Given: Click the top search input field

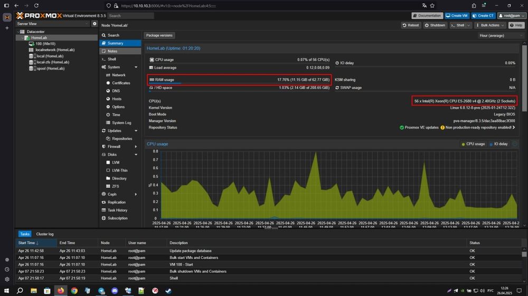Looking at the screenshot, I should pos(130,16).
